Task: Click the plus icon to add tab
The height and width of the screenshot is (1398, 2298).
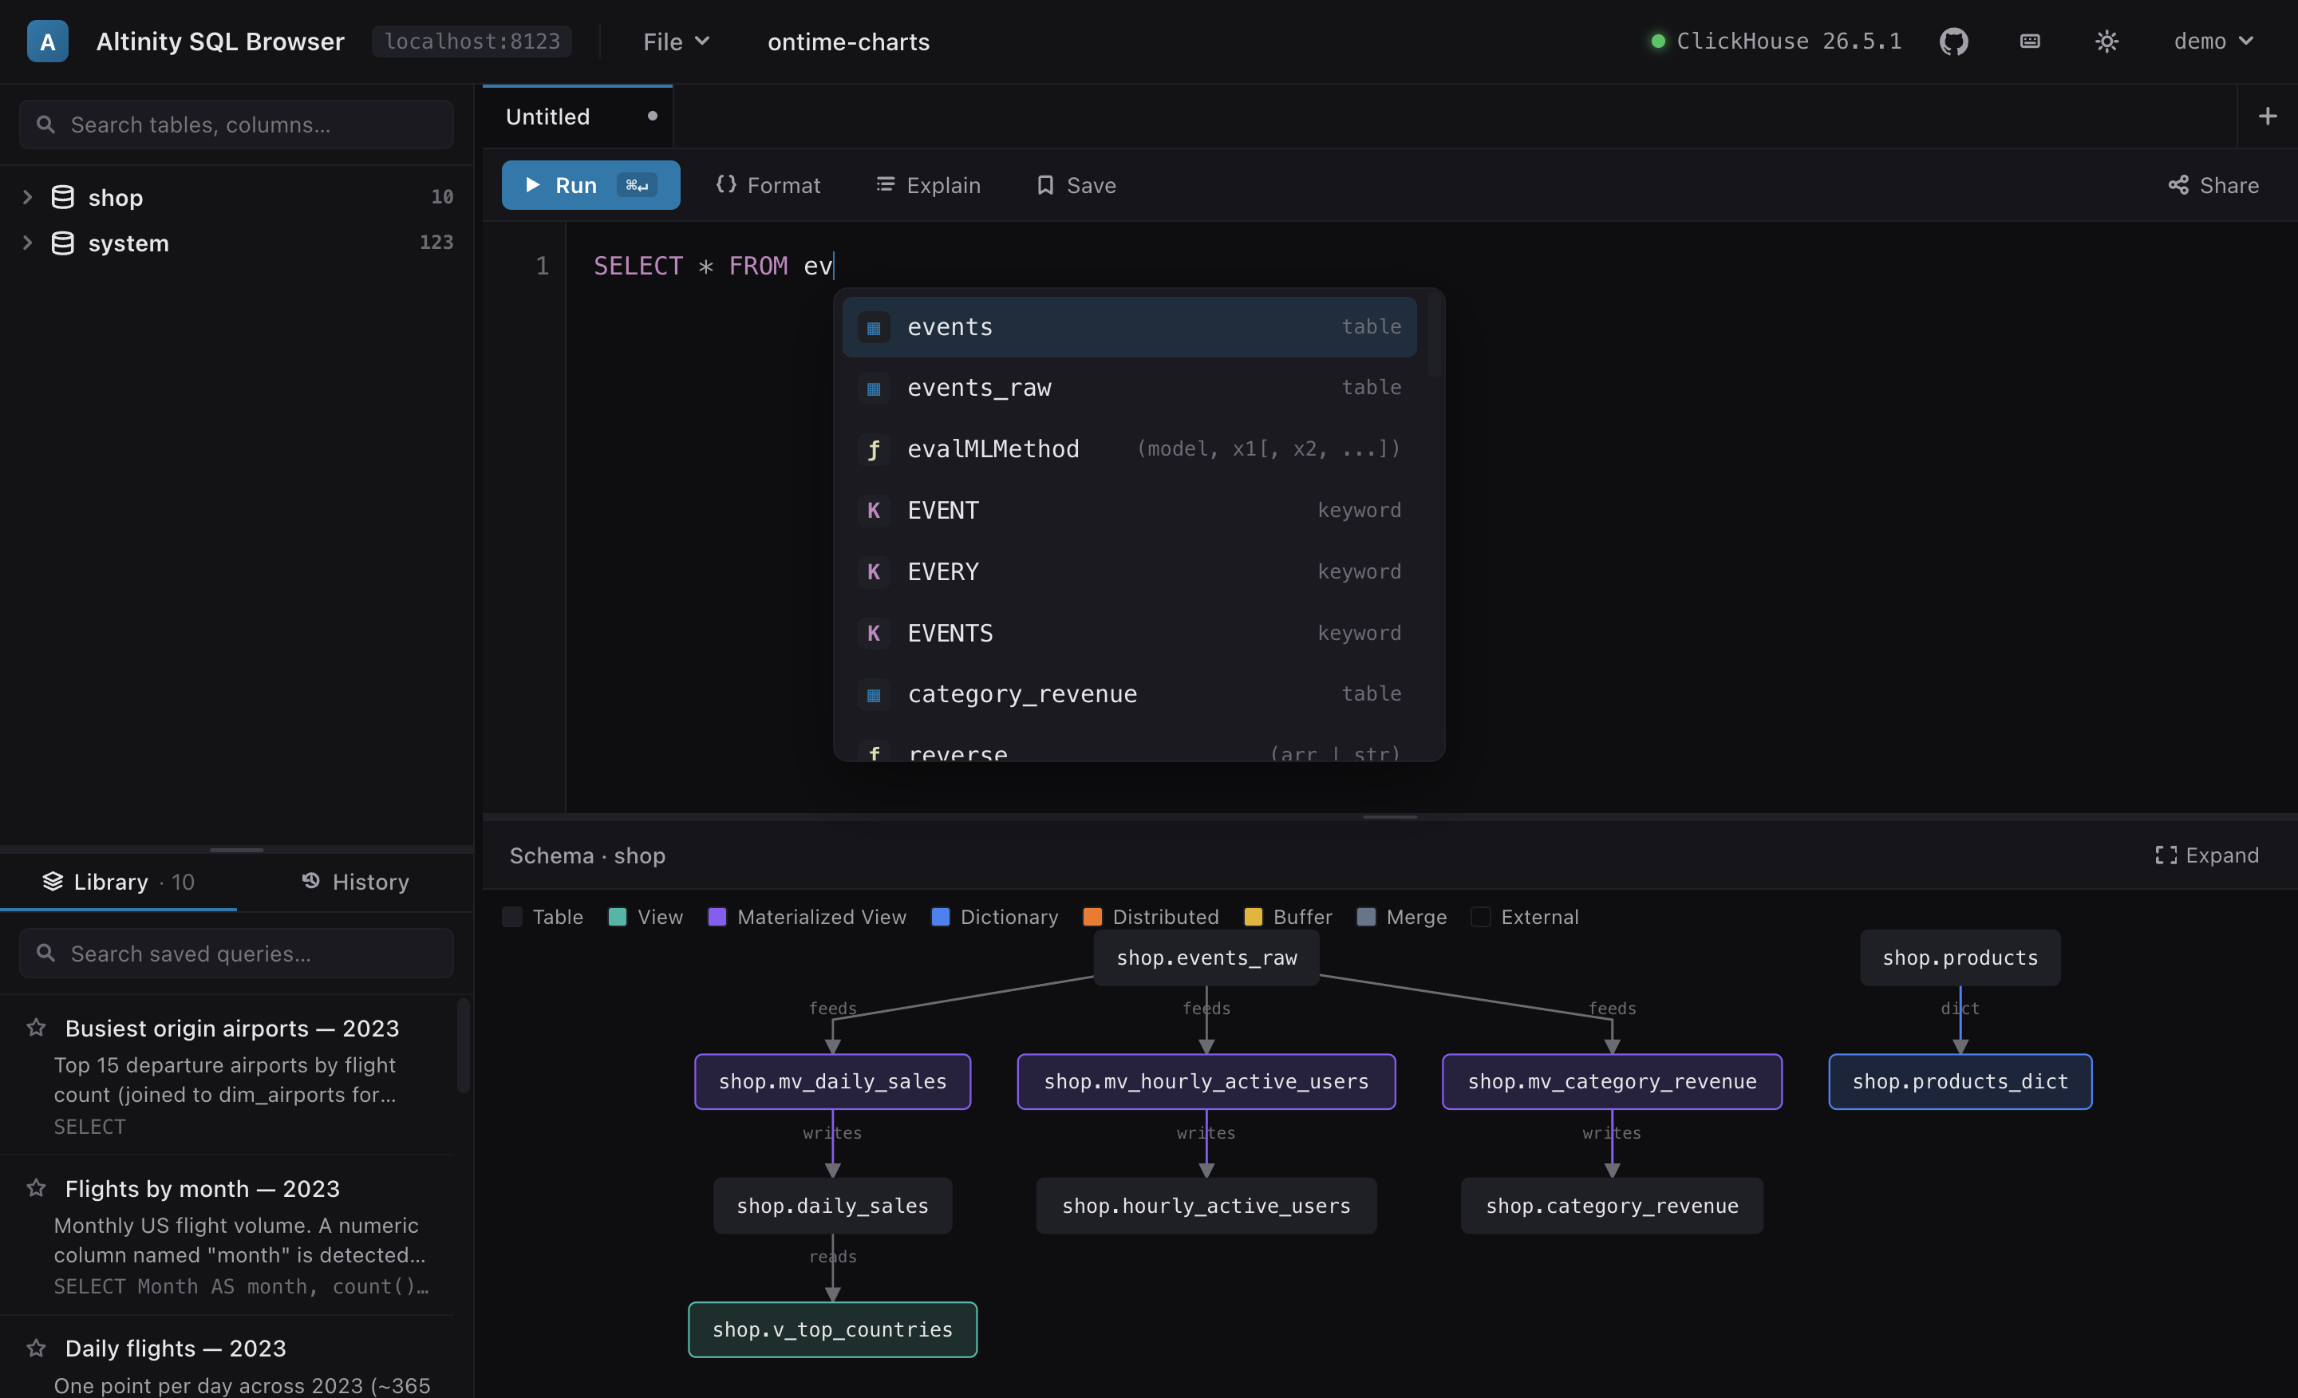Action: point(2267,116)
